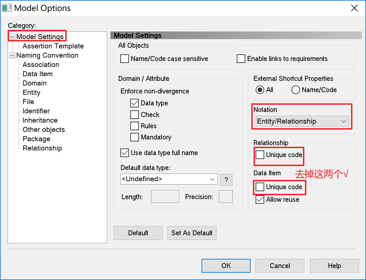Click the question mark data type button
The image size is (366, 280).
(226, 180)
